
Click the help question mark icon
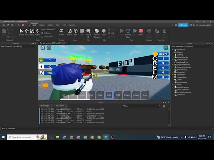pyautogui.click(x=190, y=25)
